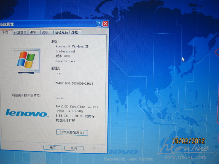Click the question mark help icon
This screenshot has width=219, height=164.
coord(99,24)
